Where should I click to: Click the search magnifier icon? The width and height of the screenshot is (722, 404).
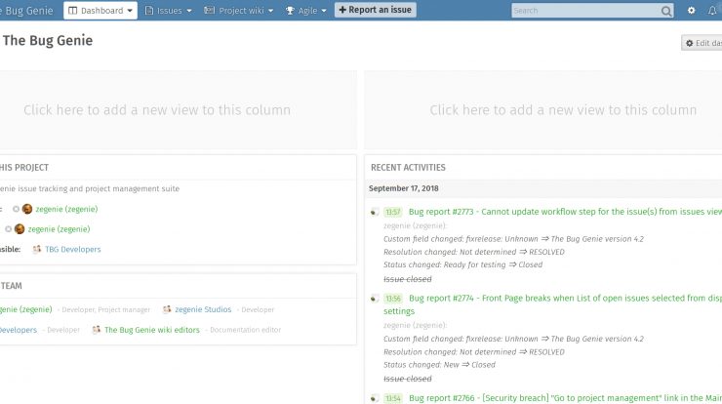(x=665, y=11)
